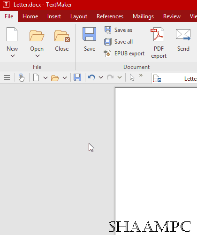The height and width of the screenshot is (235, 197).
Task: Switch to the Review ribbon tab
Action: tap(172, 16)
